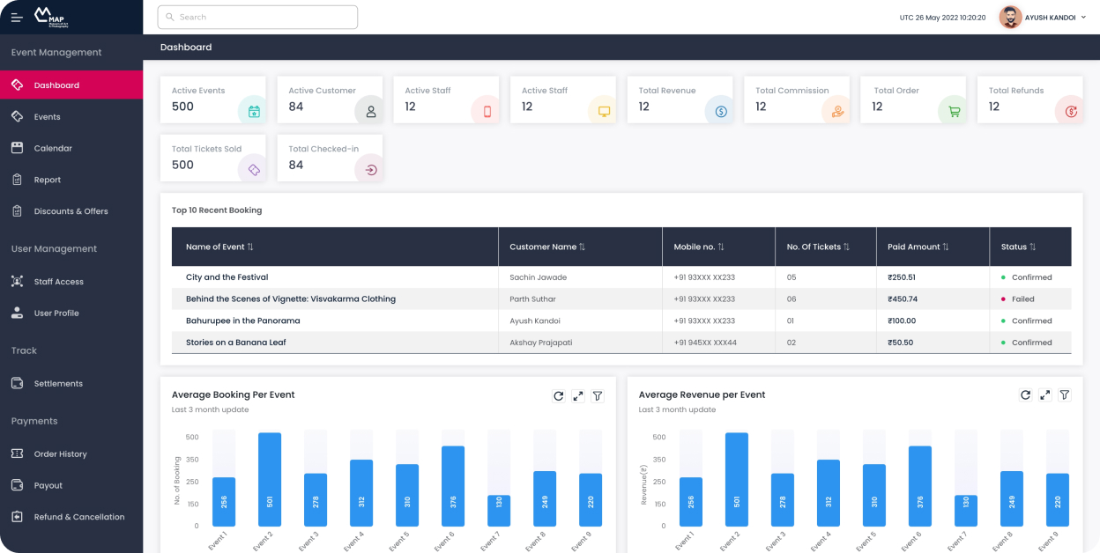Refresh the Average Revenue per Event chart

click(x=1025, y=395)
